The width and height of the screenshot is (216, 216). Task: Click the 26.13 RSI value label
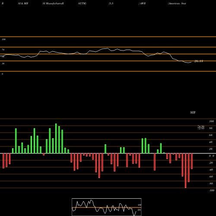[199, 61]
